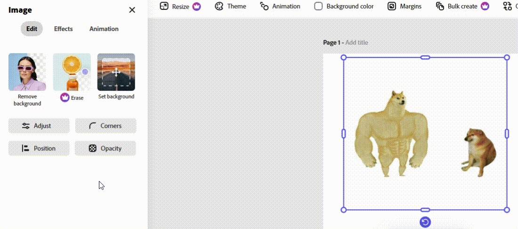Image resolution: width=518 pixels, height=229 pixels.
Task: Open the Position options
Action: tap(39, 148)
